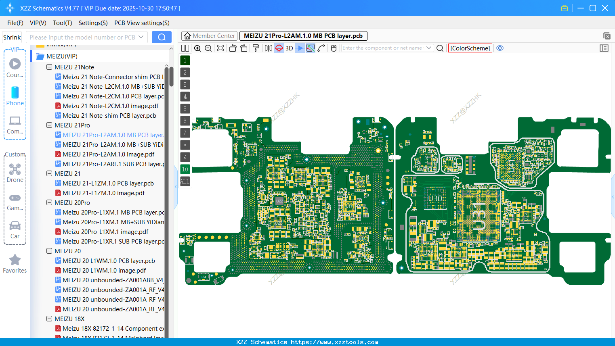Activate the net tracing tool icon

[310, 48]
